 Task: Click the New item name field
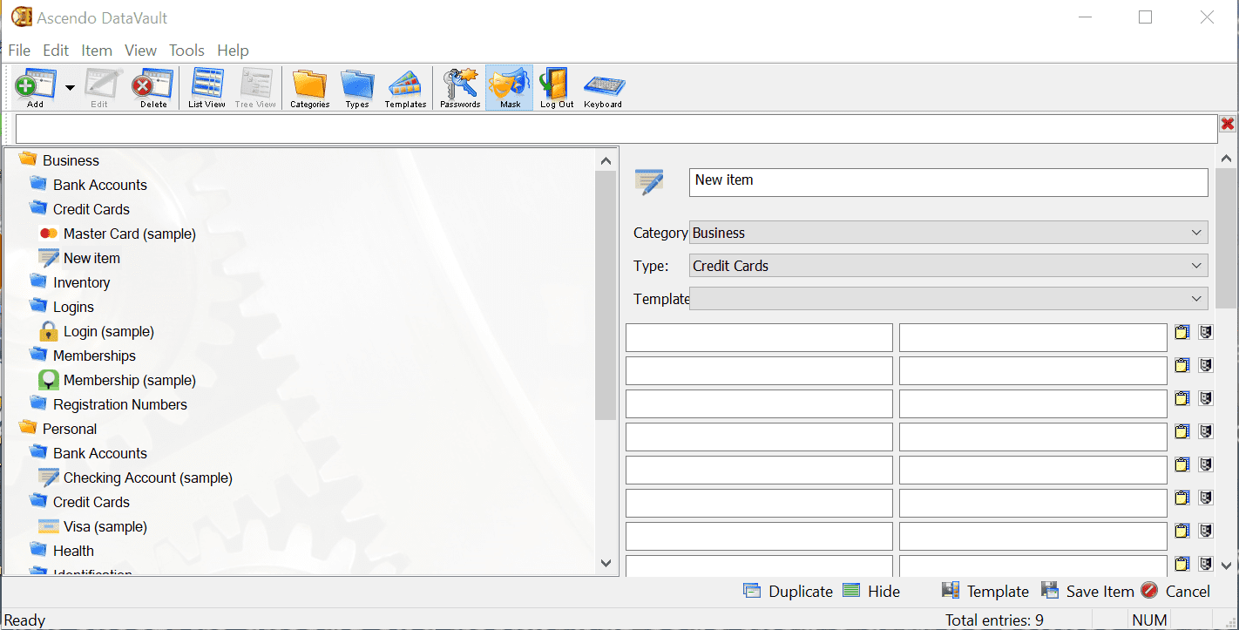(x=949, y=182)
